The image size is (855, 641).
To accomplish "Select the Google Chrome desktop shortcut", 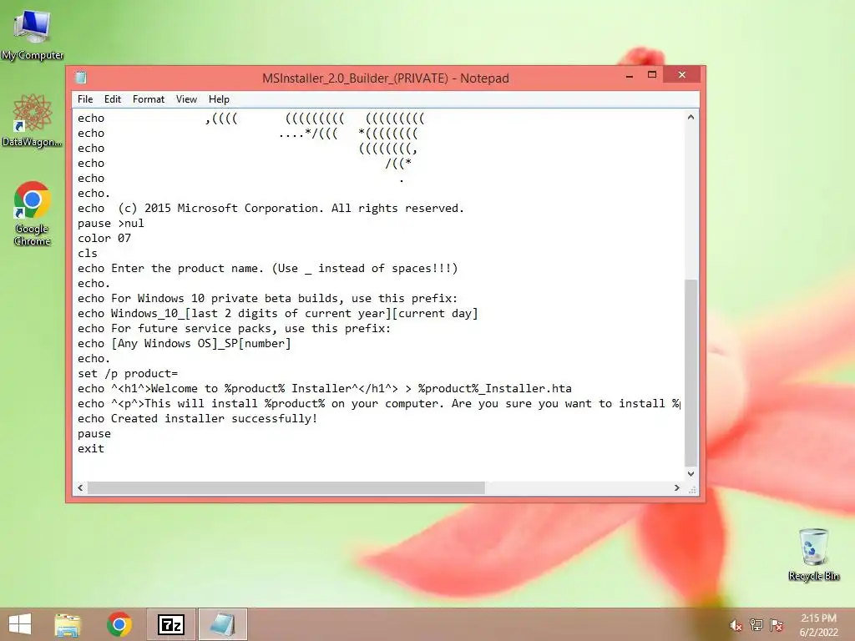I will tap(33, 214).
